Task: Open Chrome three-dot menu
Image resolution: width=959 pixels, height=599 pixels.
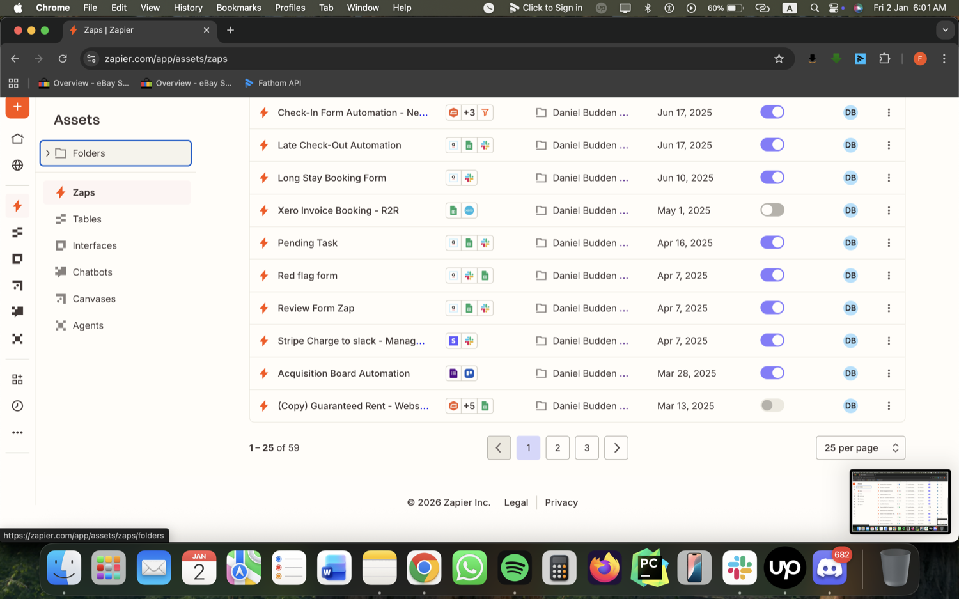Action: coord(944,59)
